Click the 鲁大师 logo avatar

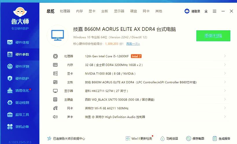point(20,12)
